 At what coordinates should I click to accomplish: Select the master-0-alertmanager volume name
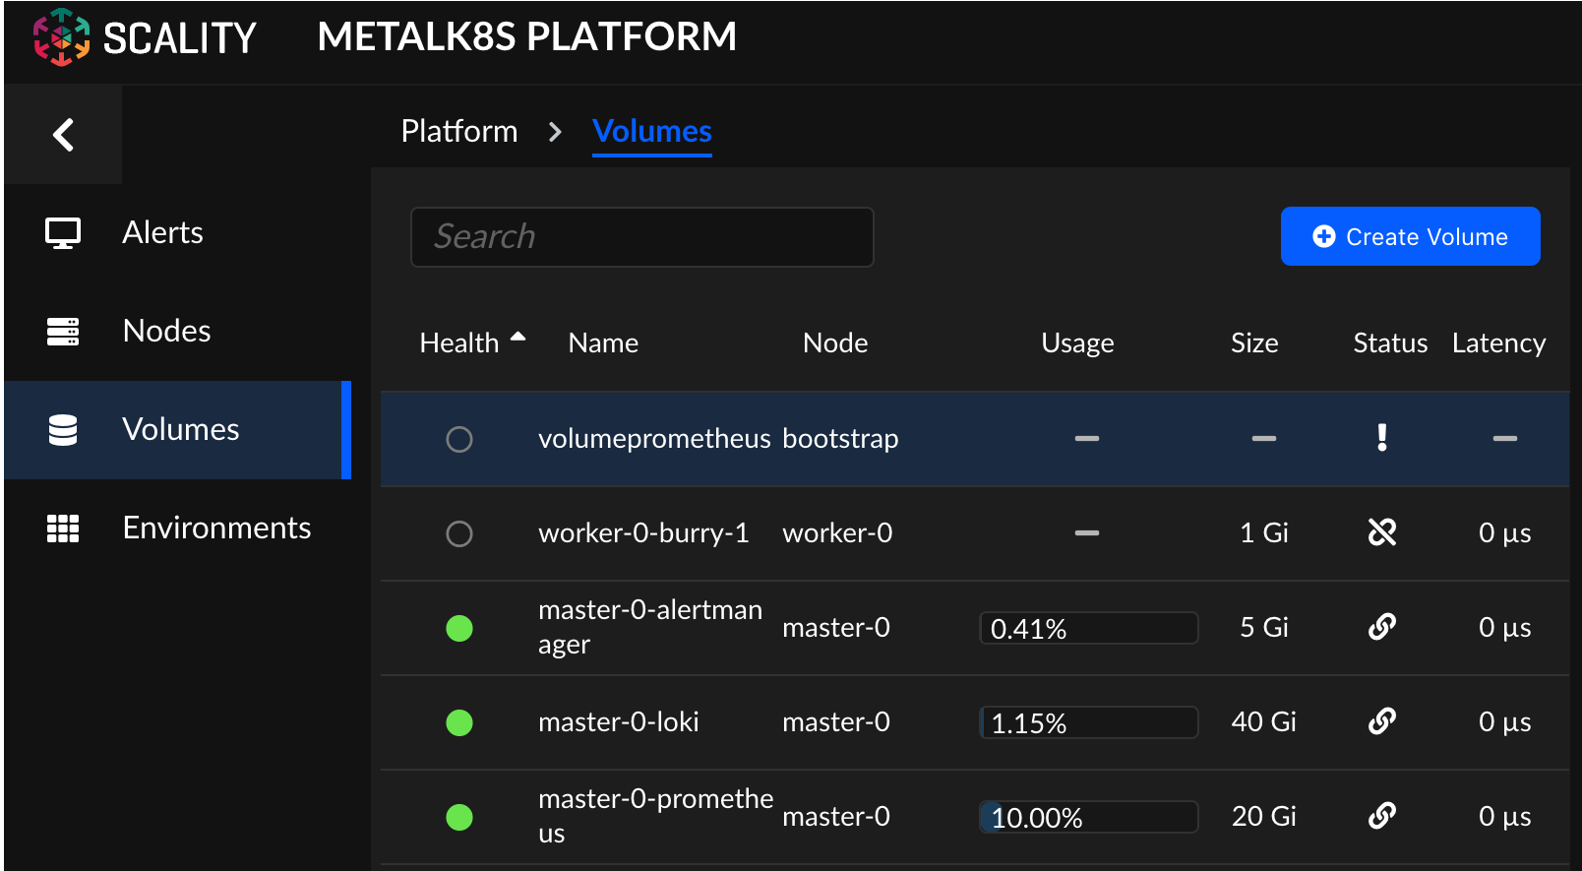tap(650, 627)
